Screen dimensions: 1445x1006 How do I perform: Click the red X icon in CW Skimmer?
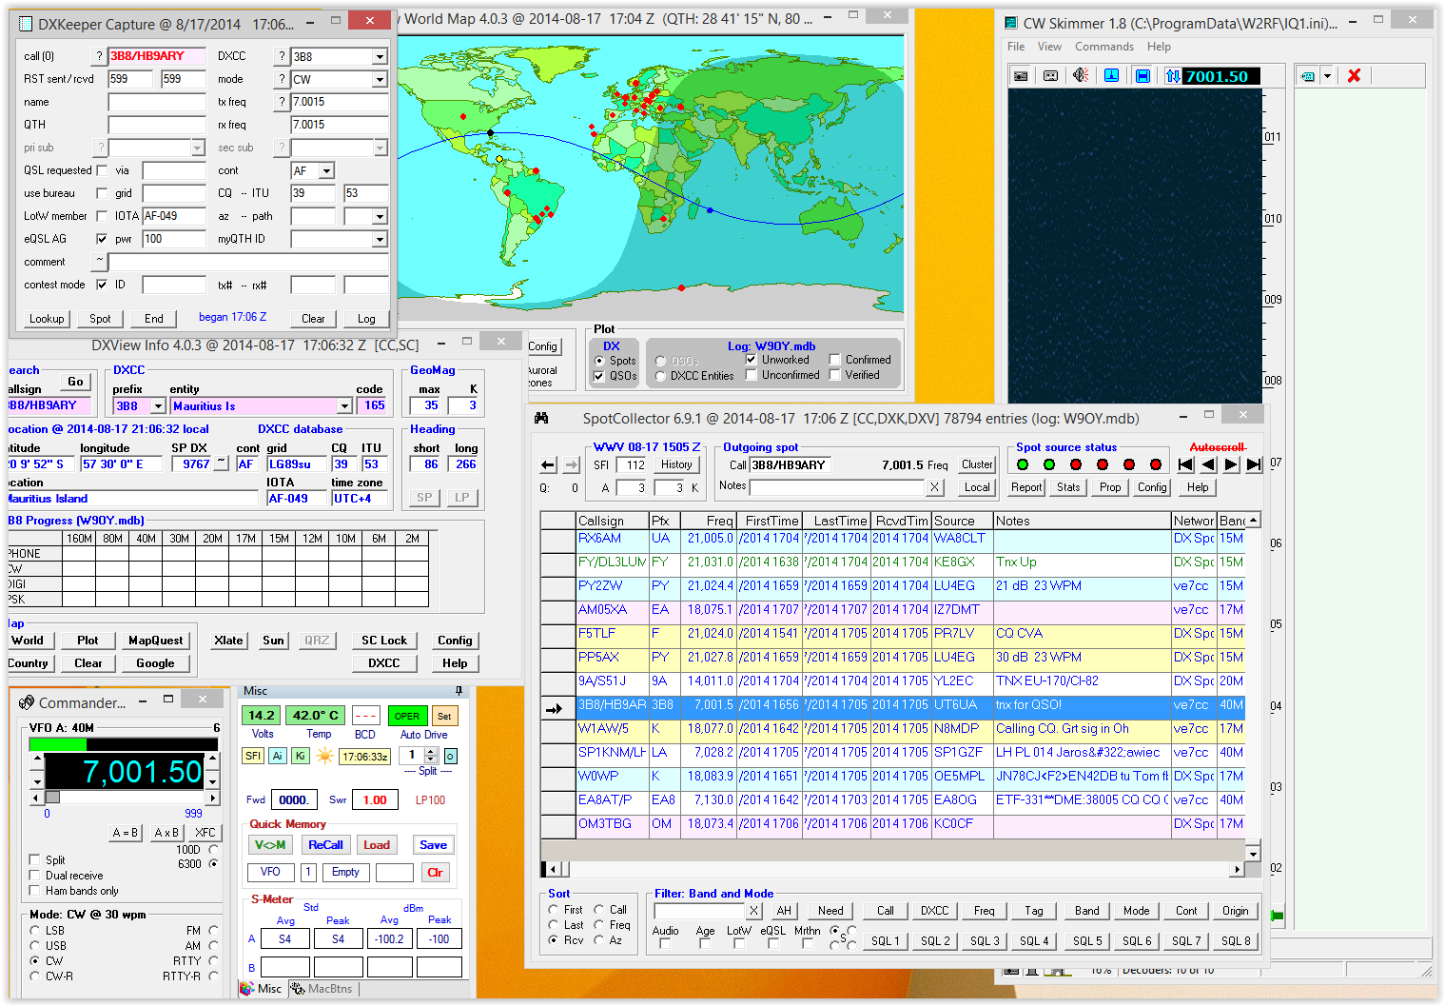tap(1354, 76)
